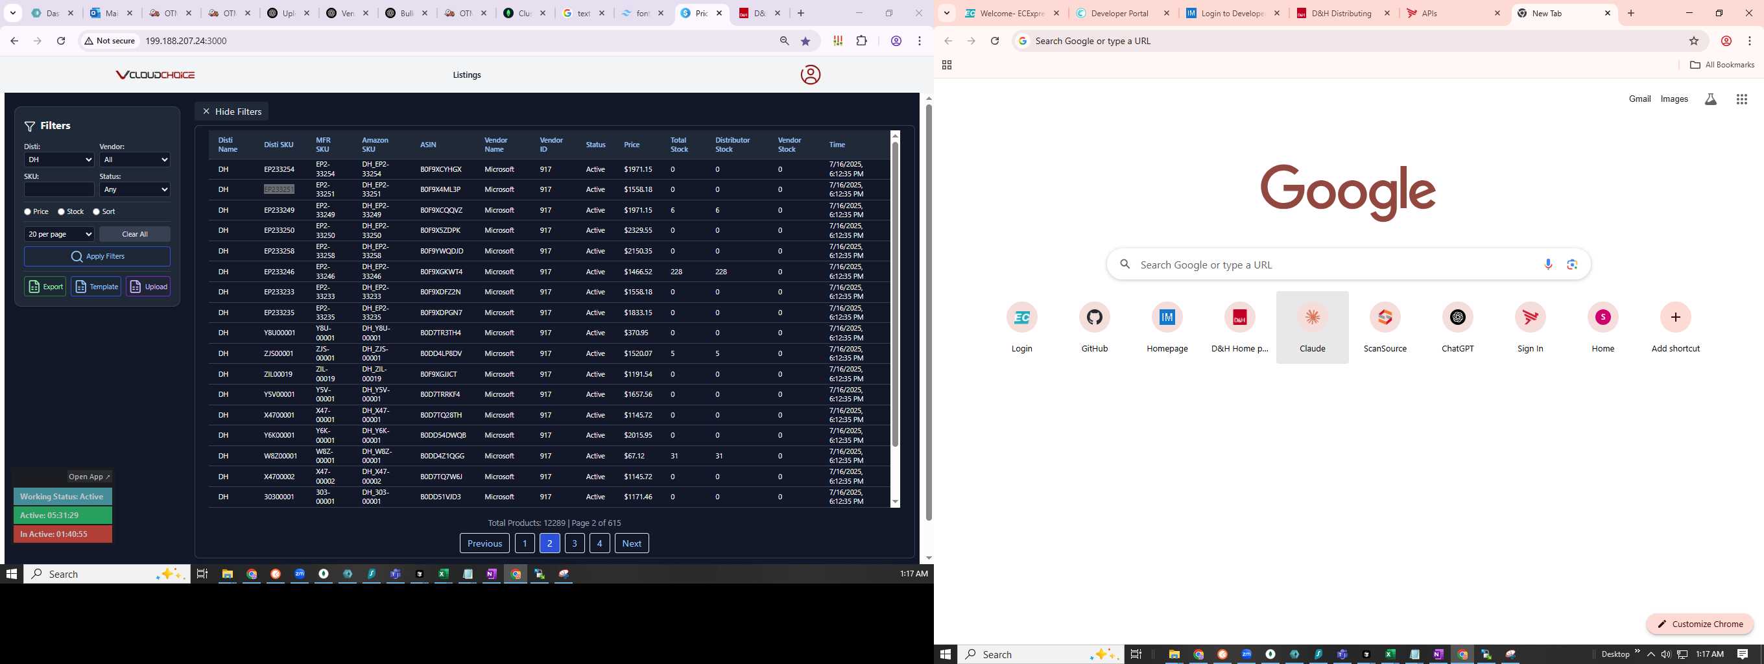Click ASIN cell B0F9XCYHGX
This screenshot has height=664, width=1764.
441,169
